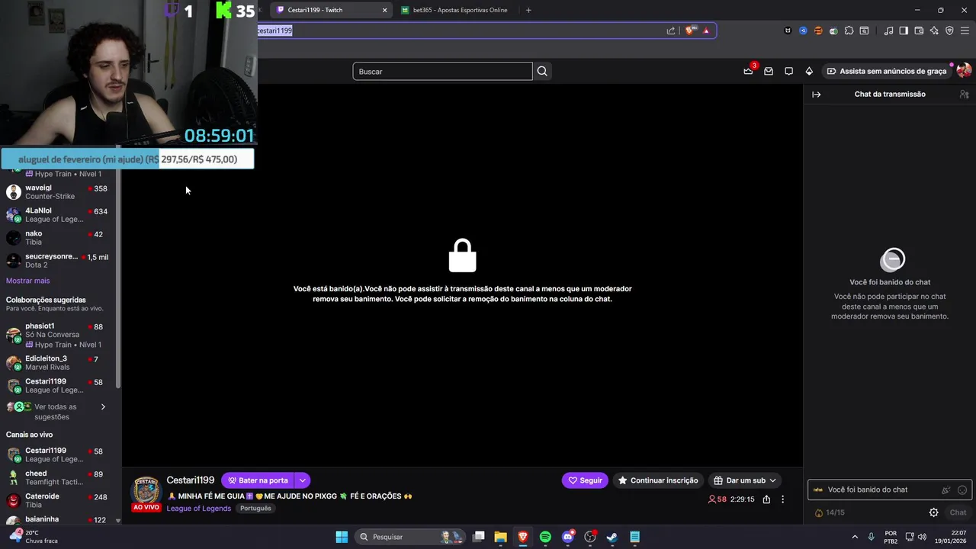Open phasiot1 Só Na Conversa channel

point(59,335)
